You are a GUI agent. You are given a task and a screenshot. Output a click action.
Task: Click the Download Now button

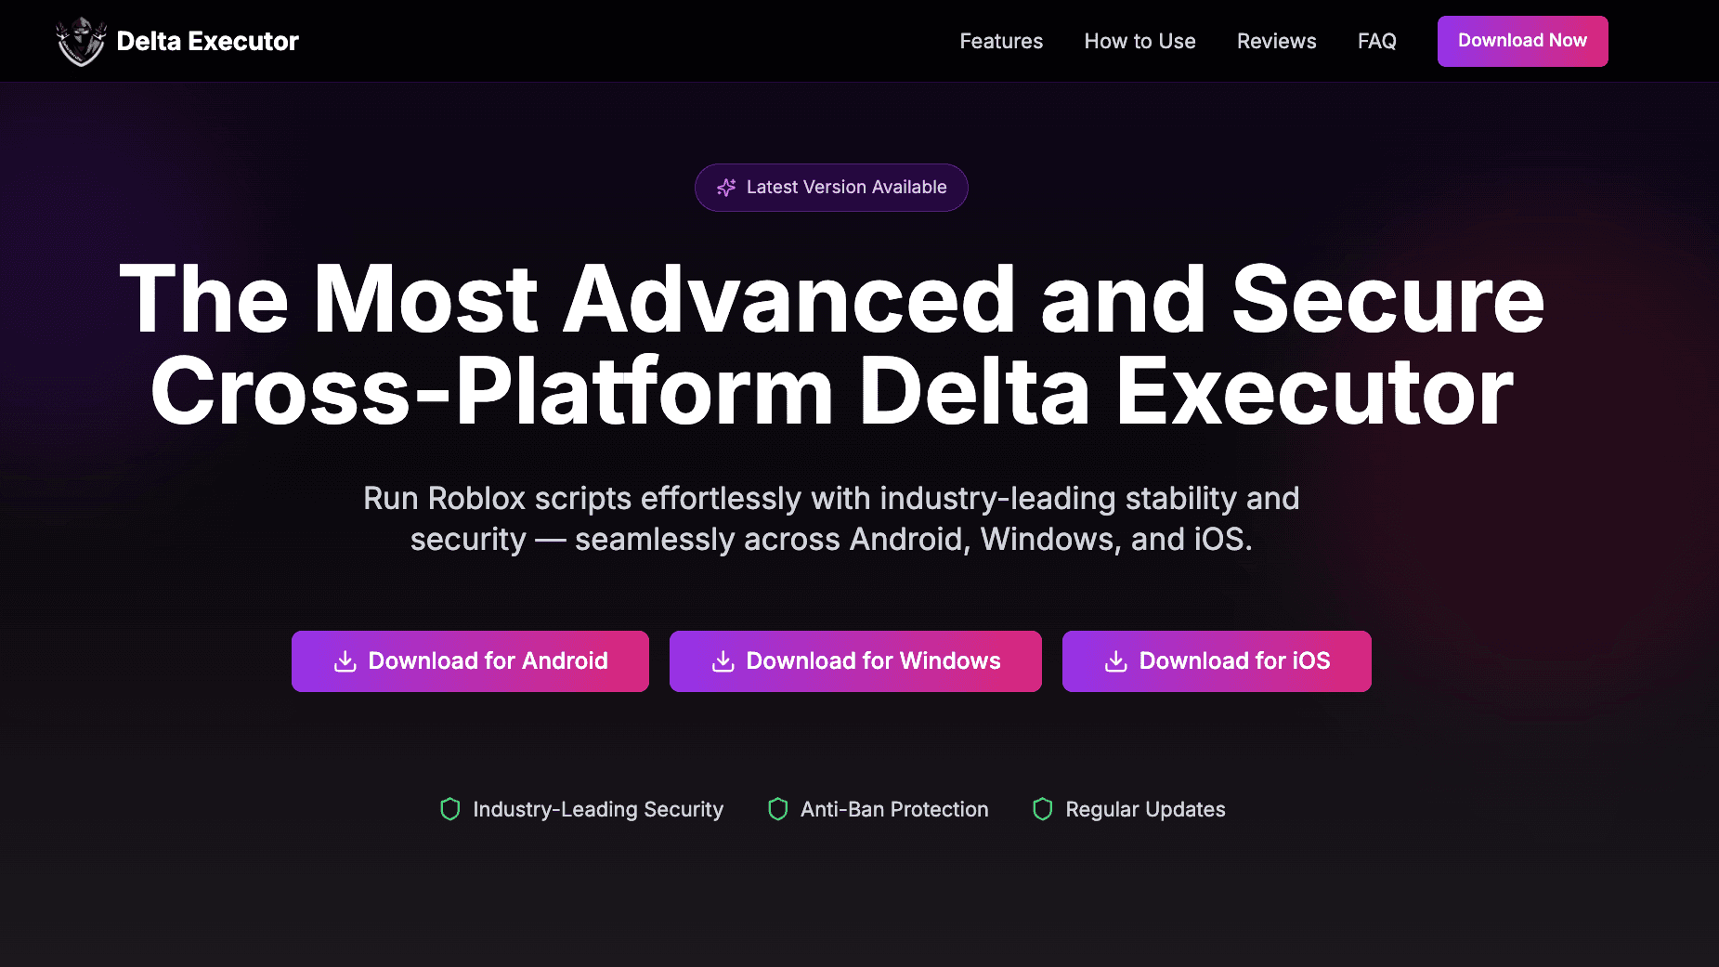point(1521,41)
